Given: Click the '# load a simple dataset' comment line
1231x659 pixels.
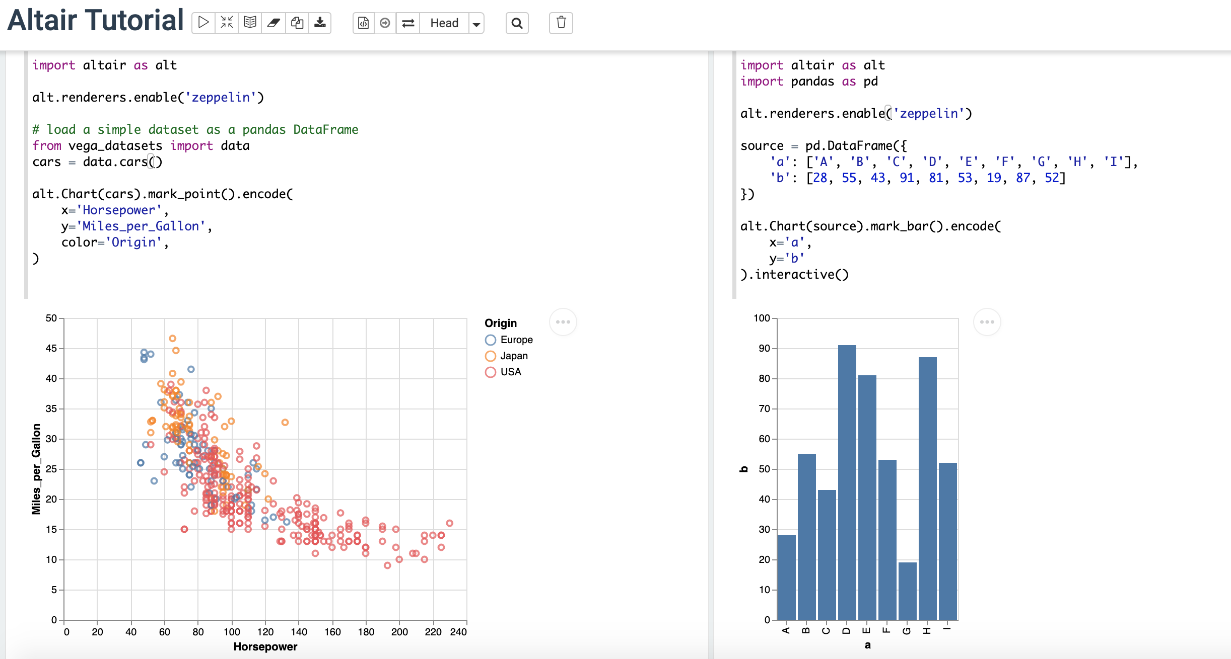Looking at the screenshot, I should click(x=195, y=129).
